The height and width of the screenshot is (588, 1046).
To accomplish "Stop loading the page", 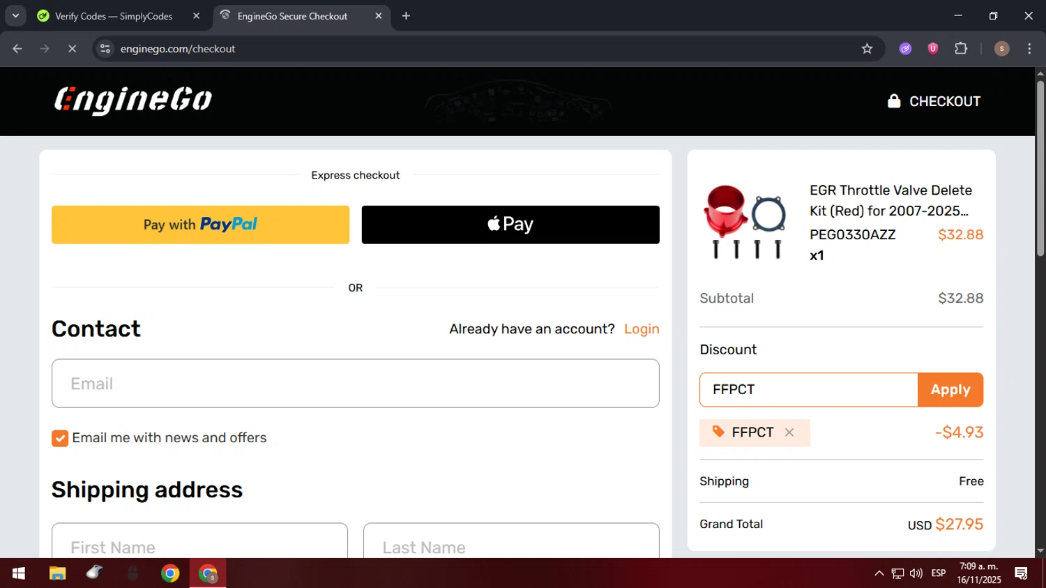I will 72,49.
